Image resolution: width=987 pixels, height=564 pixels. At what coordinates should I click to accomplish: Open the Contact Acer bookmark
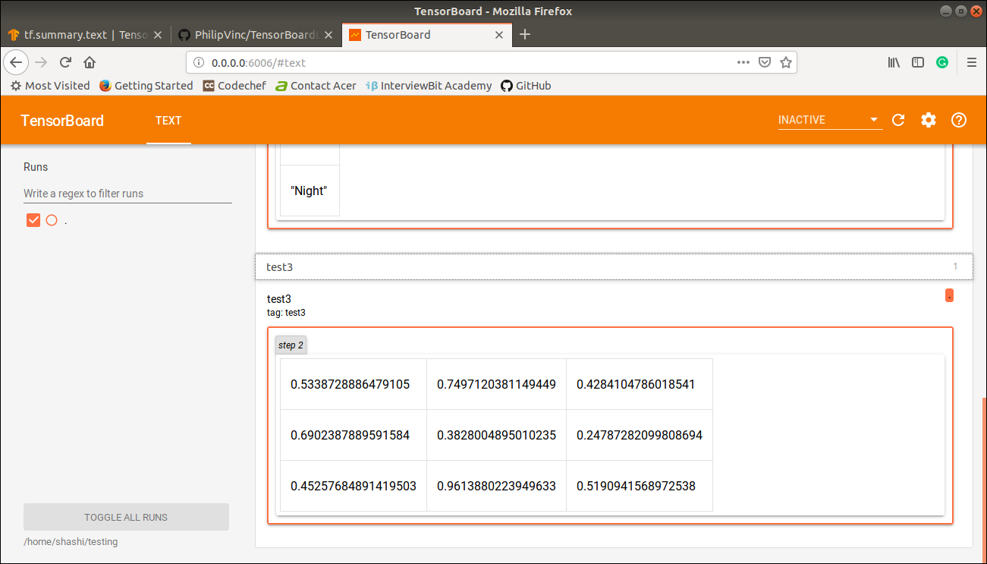316,86
